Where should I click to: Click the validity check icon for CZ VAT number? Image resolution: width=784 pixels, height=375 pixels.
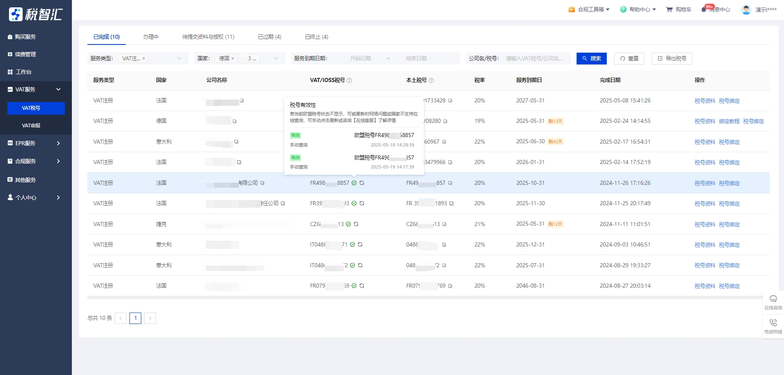[348, 224]
